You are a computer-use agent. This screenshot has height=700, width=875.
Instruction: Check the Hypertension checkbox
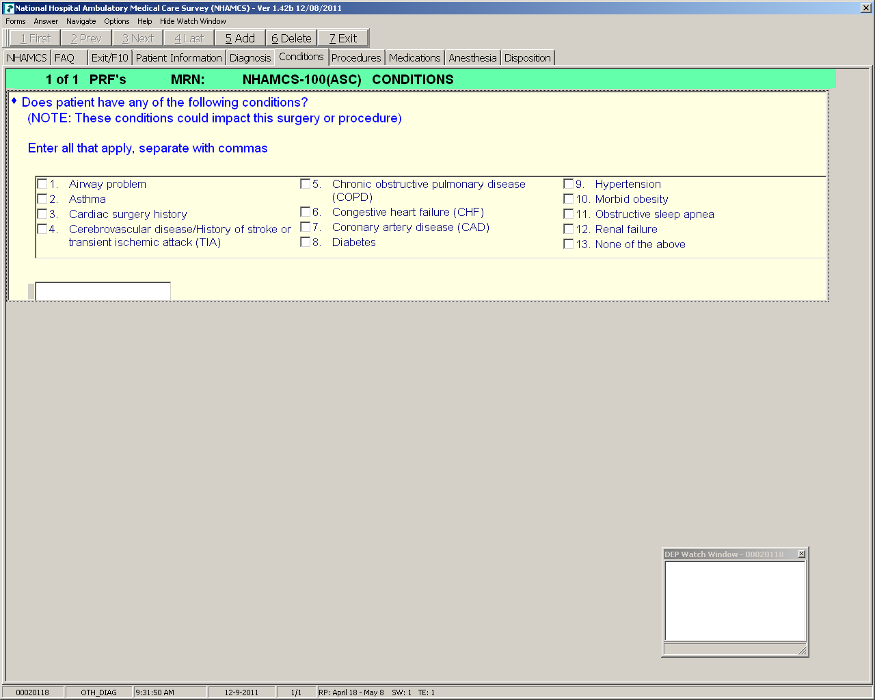tap(568, 184)
